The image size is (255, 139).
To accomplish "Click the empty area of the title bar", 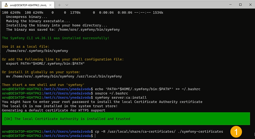I will point(145,5).
